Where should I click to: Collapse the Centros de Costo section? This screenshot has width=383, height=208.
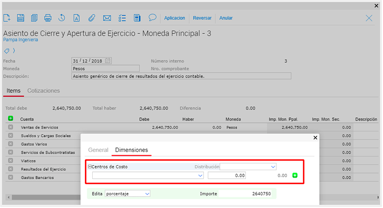coord(89,166)
